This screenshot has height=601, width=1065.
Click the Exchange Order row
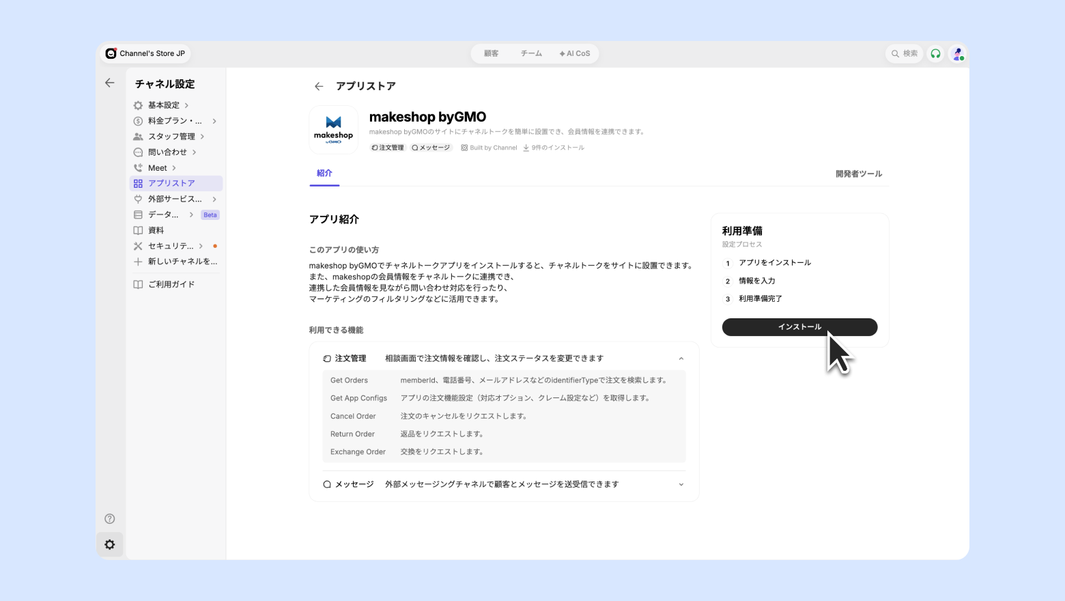[x=504, y=451]
